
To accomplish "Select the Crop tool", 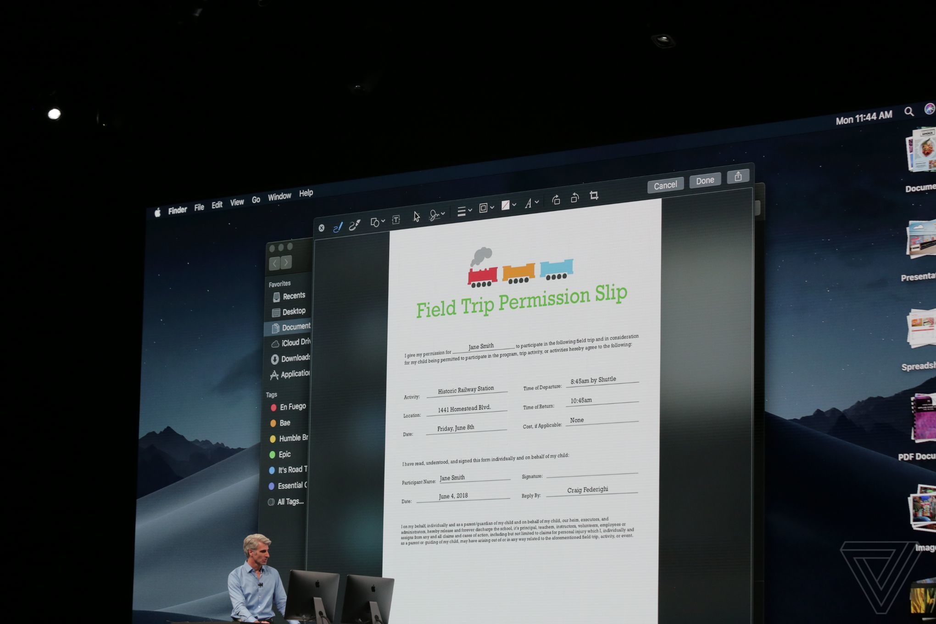I will coord(594,195).
